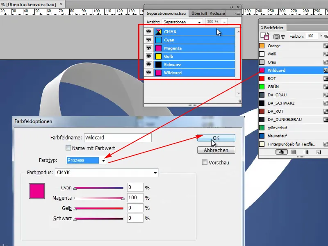The width and height of the screenshot is (328, 246).
Task: Select the Farbfelder panel tab
Action: tap(273, 27)
